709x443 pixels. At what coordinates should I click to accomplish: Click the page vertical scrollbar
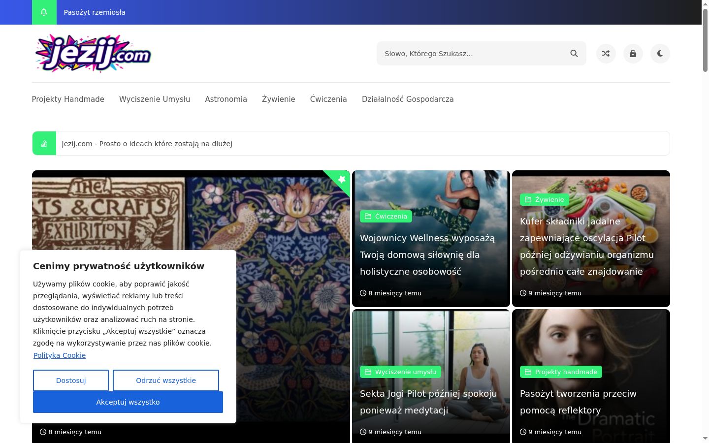click(x=705, y=221)
